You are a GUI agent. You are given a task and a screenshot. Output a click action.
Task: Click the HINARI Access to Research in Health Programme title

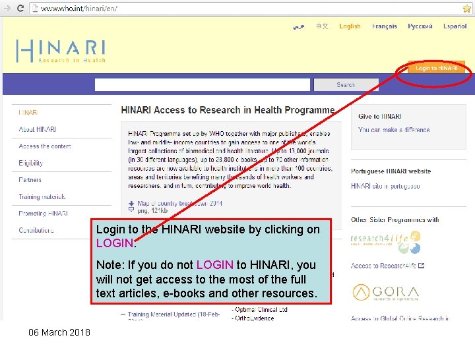point(228,110)
